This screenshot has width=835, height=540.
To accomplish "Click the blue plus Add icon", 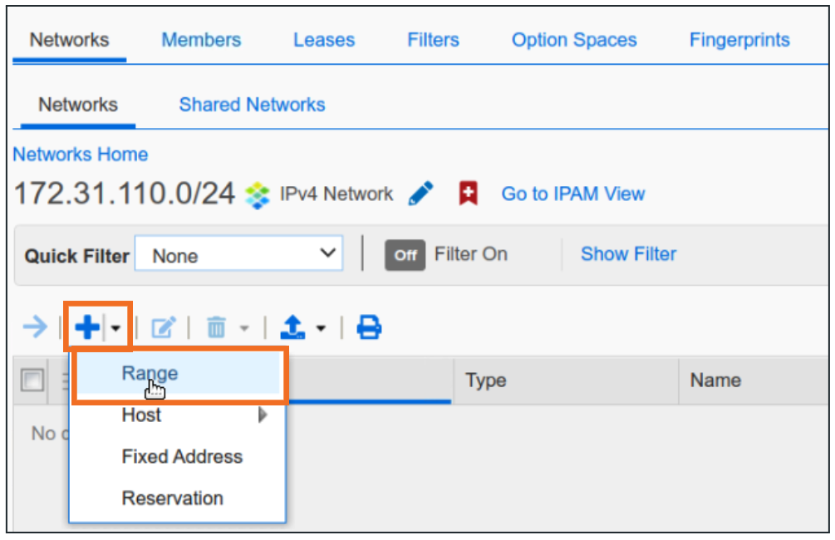I will (x=86, y=329).
